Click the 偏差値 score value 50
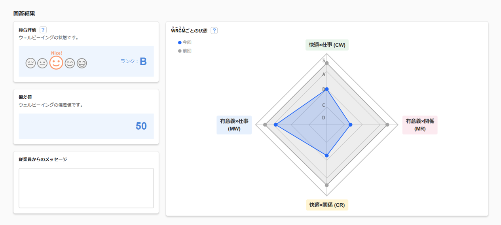 (141, 126)
